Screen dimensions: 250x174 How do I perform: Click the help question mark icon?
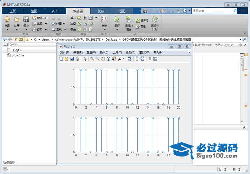tap(185, 11)
